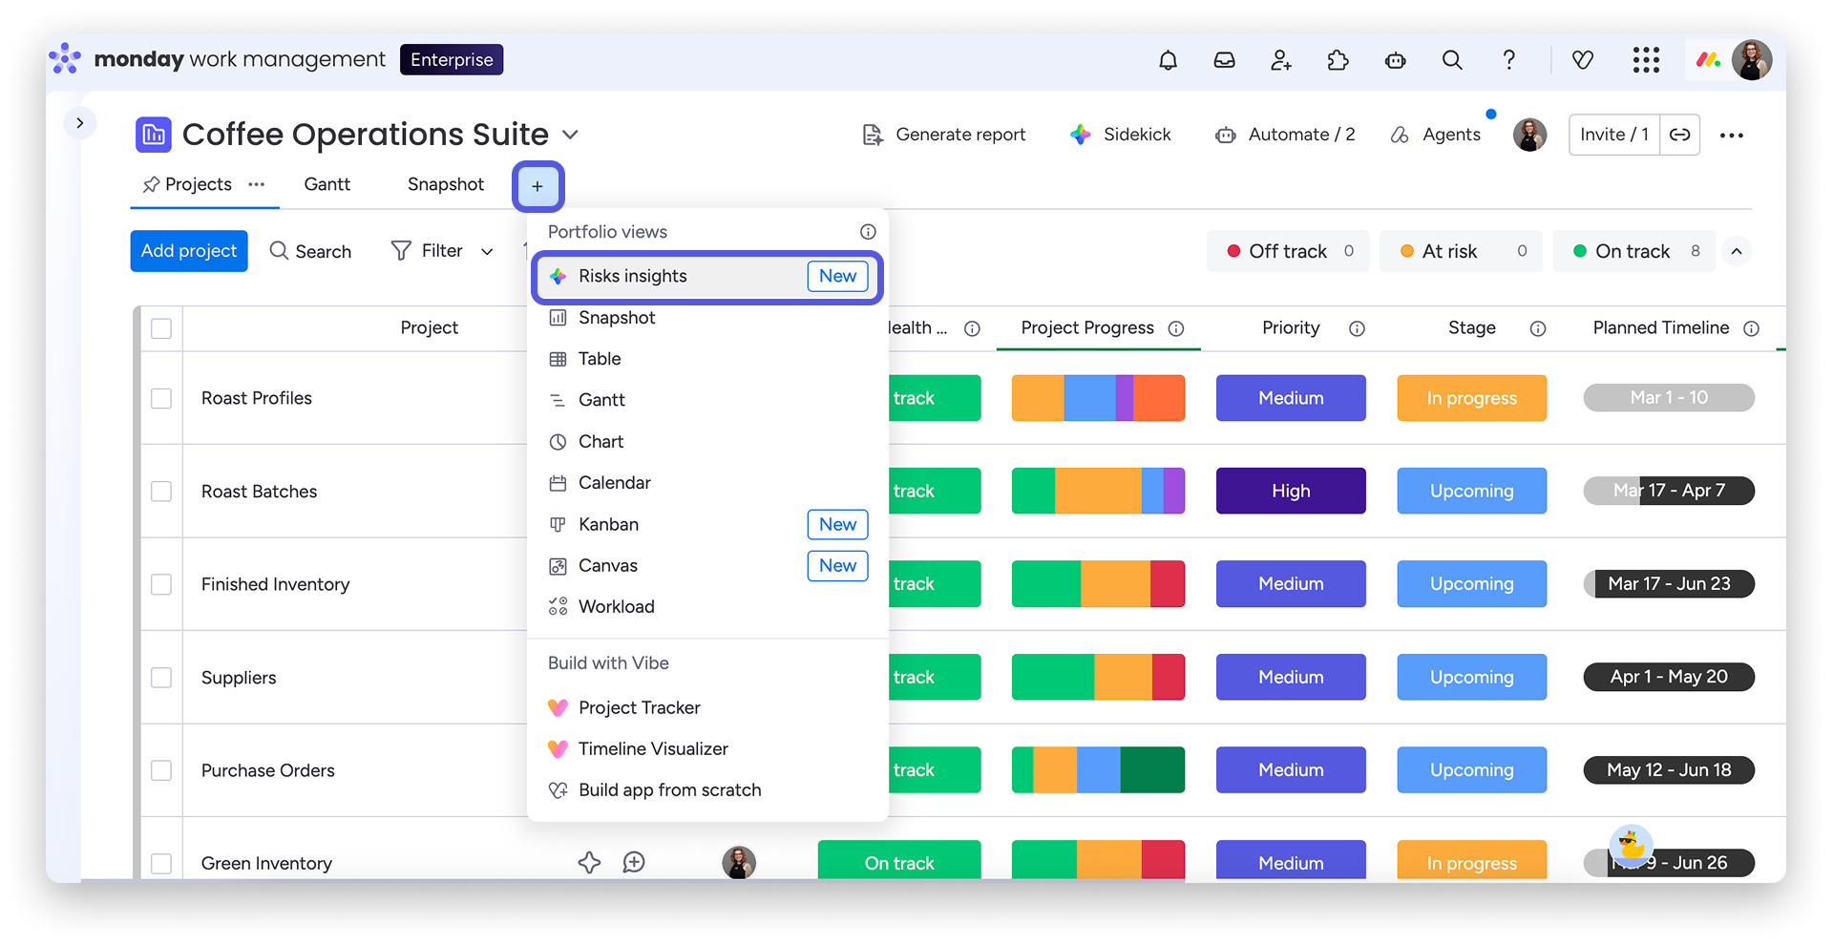Screen dimensions: 1833x945
Task: Click the person avatar in Green Inventory row
Action: coord(739,863)
